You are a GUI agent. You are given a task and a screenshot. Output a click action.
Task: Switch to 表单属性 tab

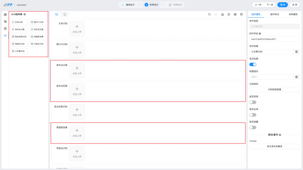point(293,14)
